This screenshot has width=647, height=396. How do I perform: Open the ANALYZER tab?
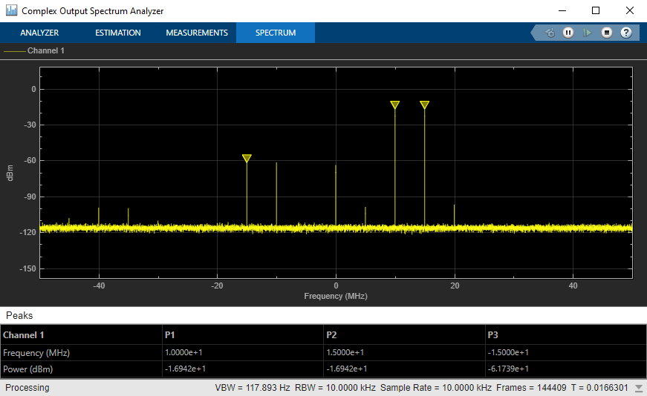click(39, 33)
